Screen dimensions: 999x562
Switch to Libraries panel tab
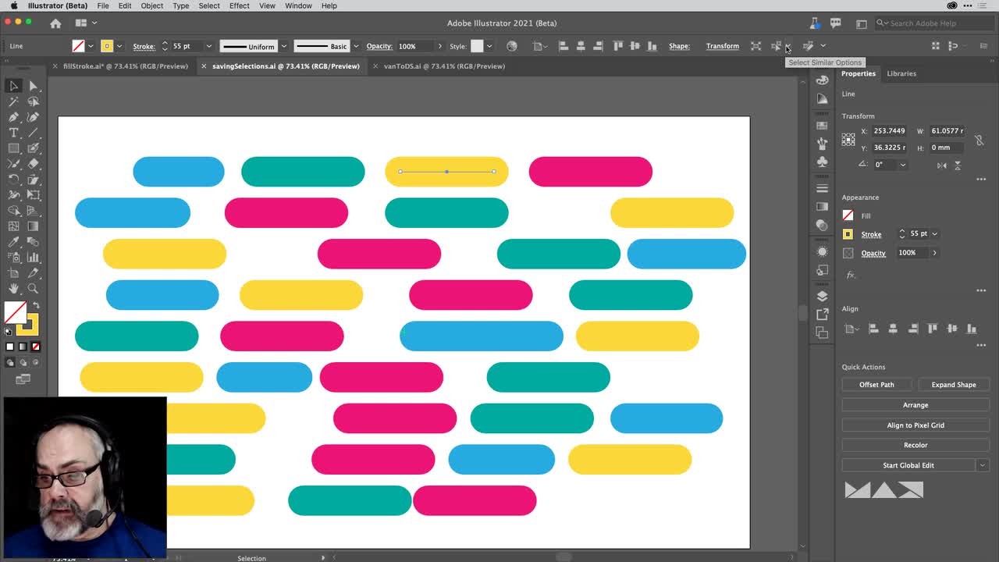[x=901, y=73]
